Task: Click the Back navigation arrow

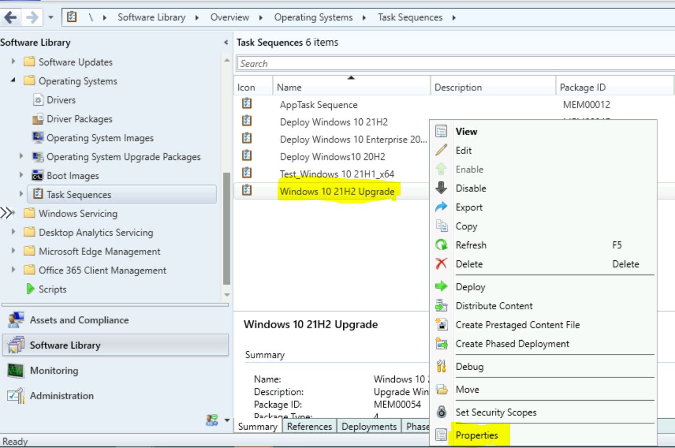Action: pos(11,17)
